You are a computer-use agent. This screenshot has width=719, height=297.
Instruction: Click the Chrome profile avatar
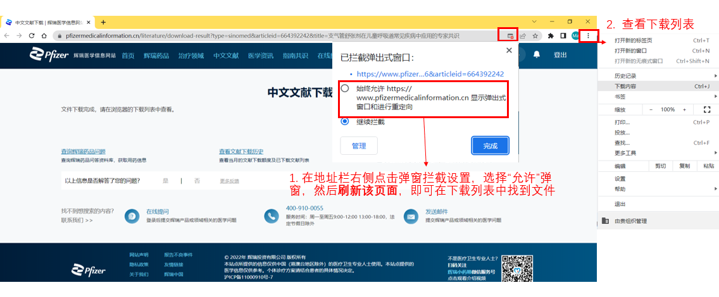point(575,35)
